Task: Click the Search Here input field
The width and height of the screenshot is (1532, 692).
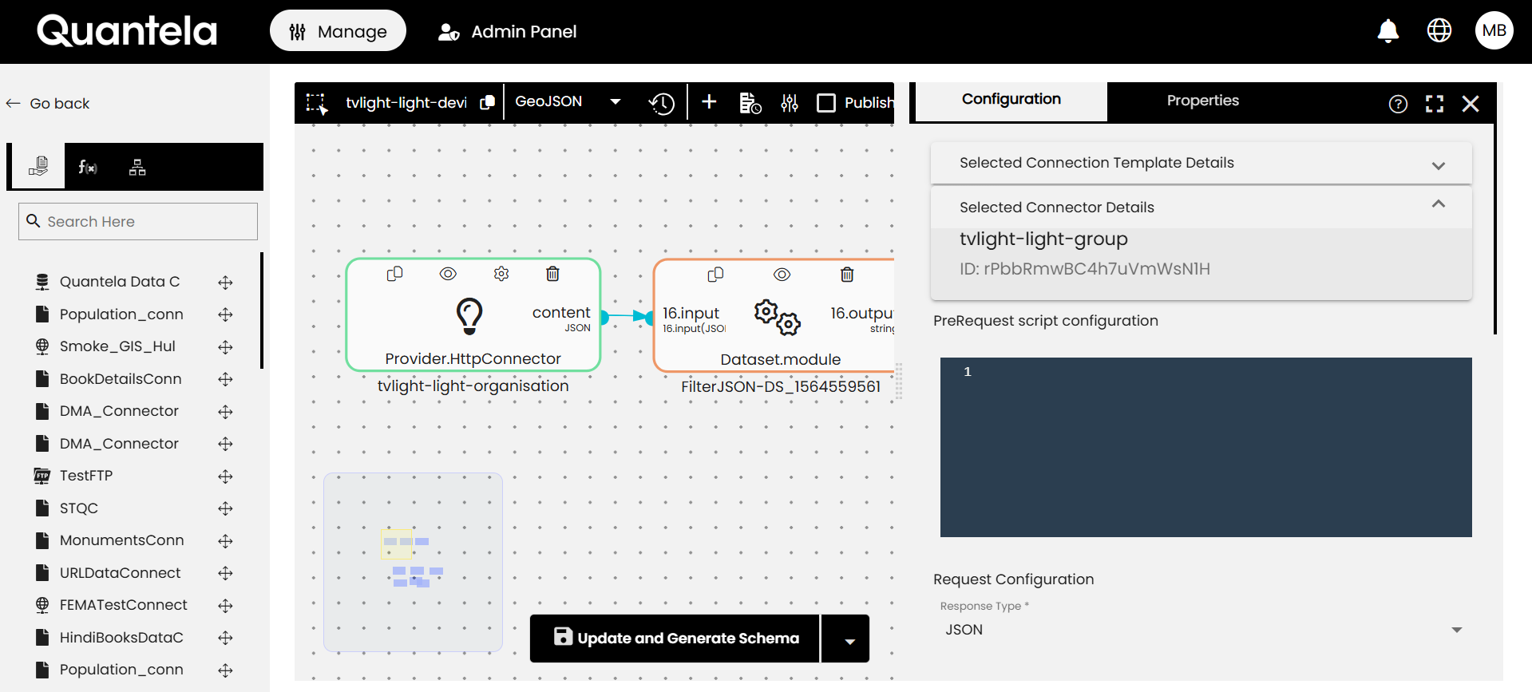Action: click(138, 221)
